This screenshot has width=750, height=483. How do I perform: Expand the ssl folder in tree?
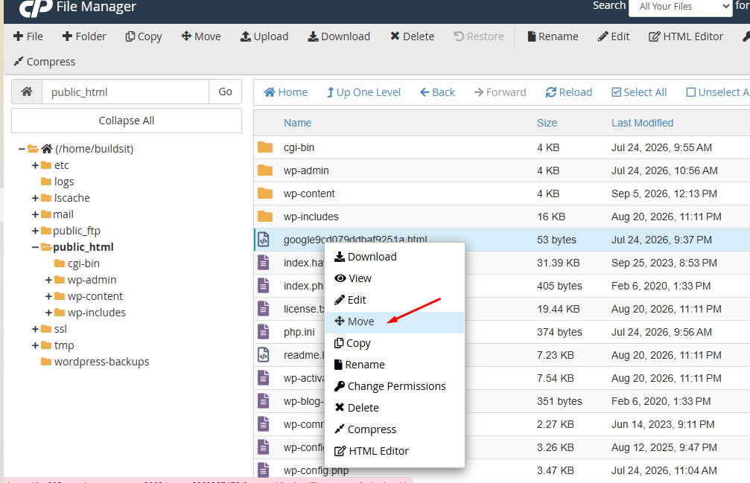[x=35, y=329]
